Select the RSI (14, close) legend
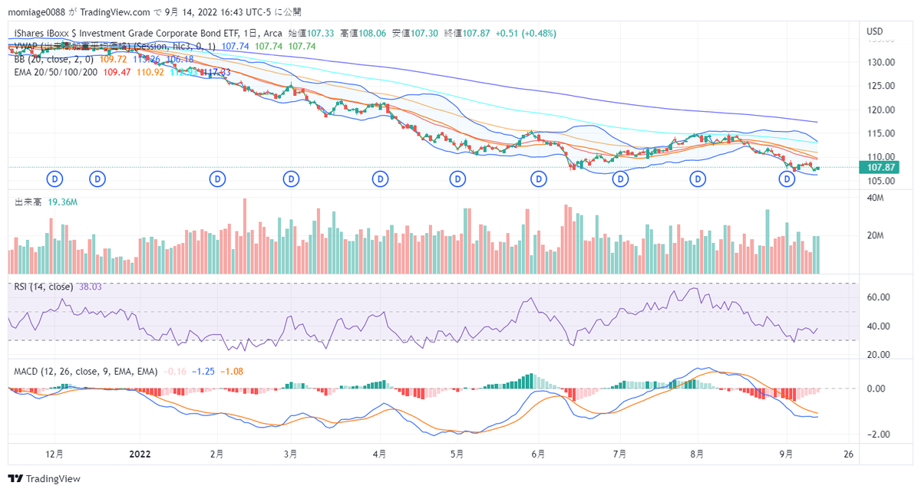Image resolution: width=921 pixels, height=492 pixels. pos(44,287)
